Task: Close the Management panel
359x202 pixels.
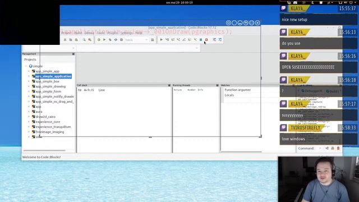Action: (x=73, y=54)
